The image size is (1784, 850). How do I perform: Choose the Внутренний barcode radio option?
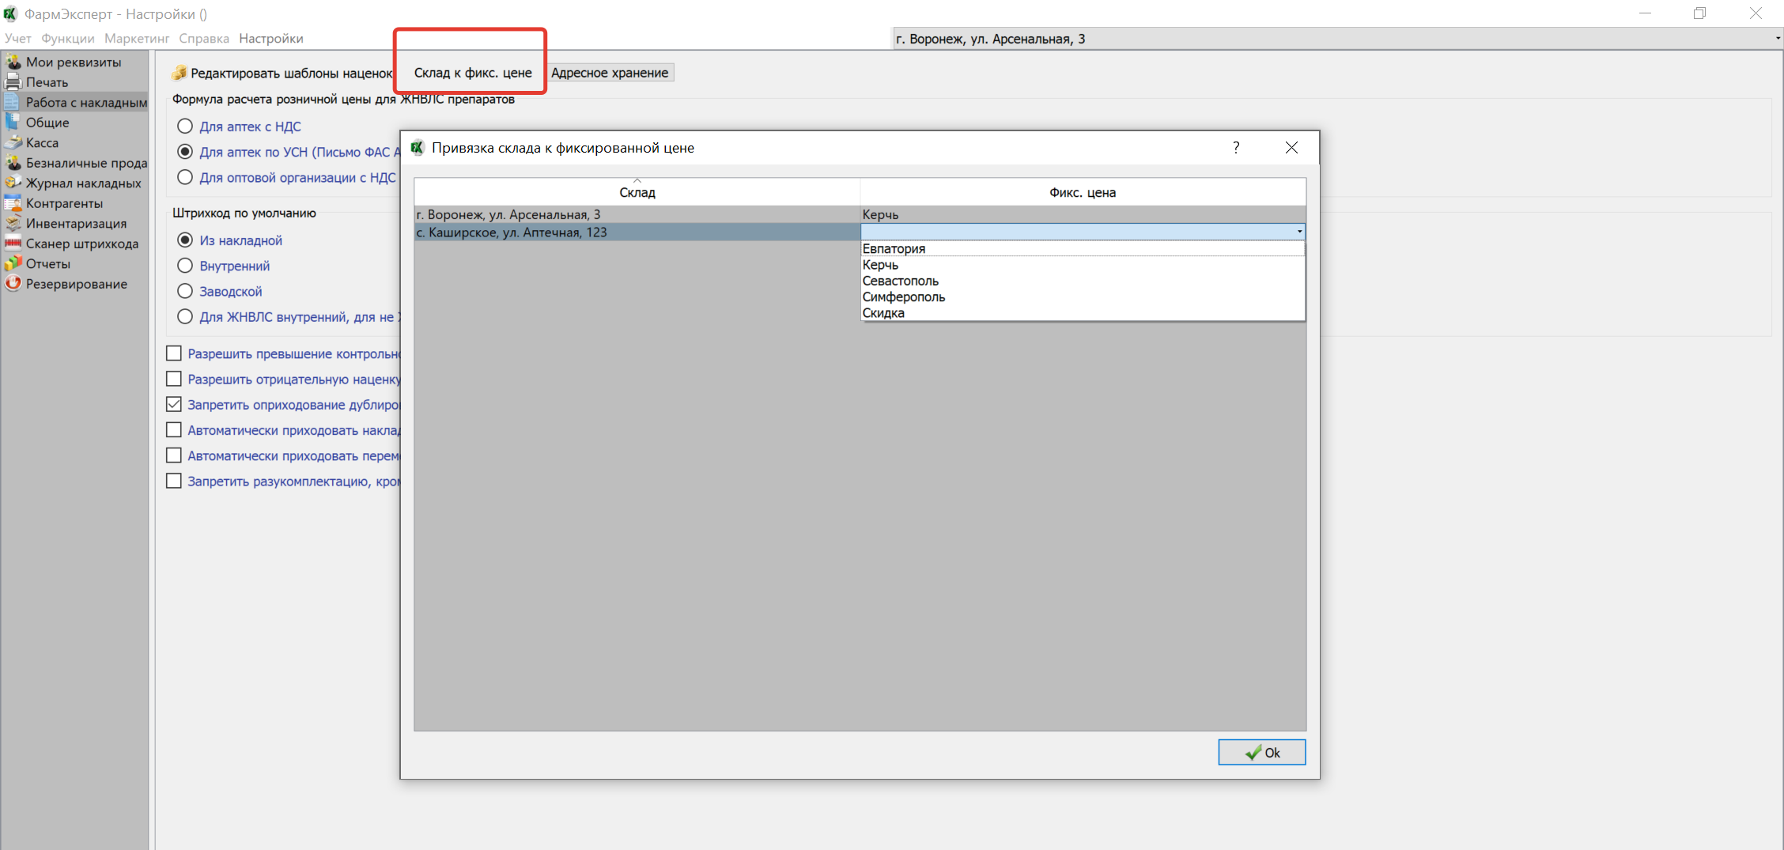tap(185, 266)
